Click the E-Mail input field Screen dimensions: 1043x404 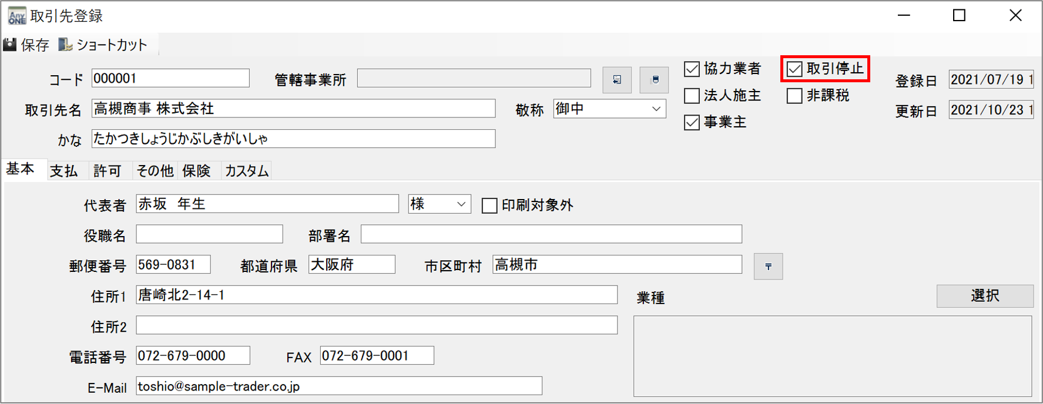pyautogui.click(x=338, y=386)
